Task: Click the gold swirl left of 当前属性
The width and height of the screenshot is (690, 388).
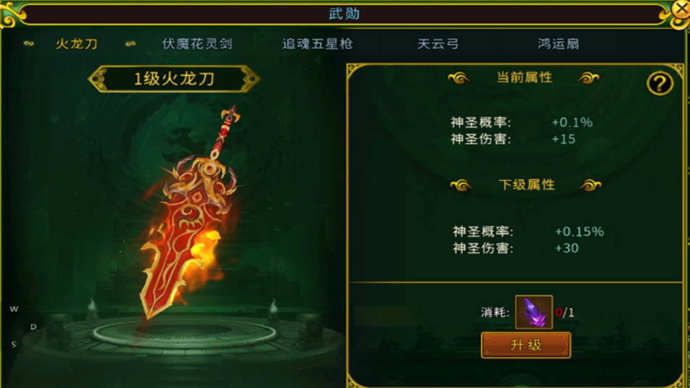Action: tap(459, 78)
